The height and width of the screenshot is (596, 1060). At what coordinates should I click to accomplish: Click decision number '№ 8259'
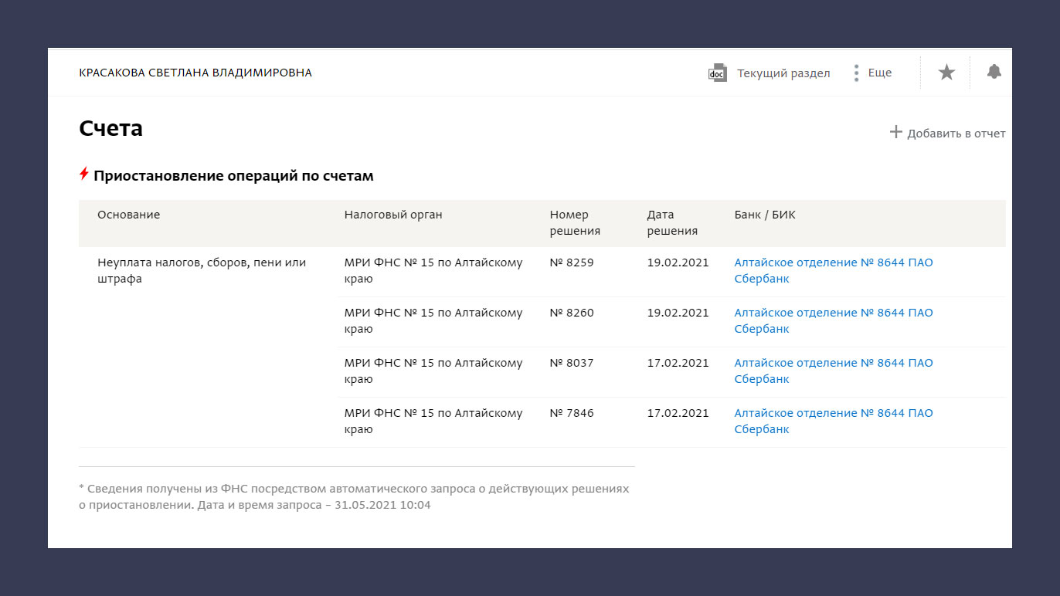(x=572, y=262)
